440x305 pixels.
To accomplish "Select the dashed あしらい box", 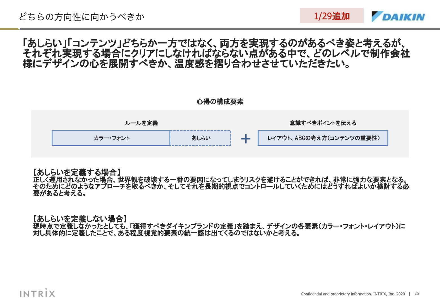I will [x=201, y=138].
